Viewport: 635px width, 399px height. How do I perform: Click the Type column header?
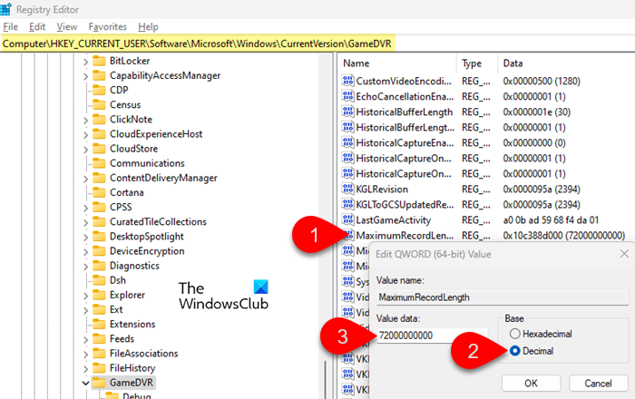[477, 63]
